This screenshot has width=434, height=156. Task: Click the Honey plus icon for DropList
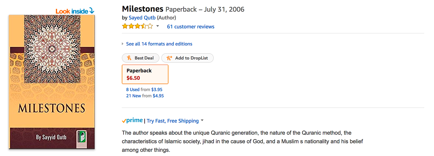[x=169, y=58]
